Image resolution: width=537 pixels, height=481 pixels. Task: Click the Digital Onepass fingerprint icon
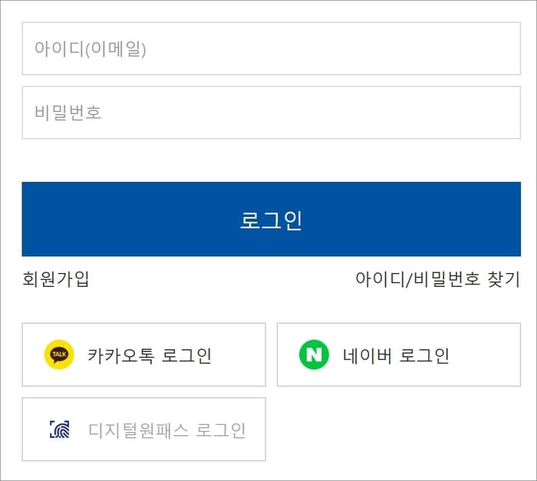[x=60, y=430]
